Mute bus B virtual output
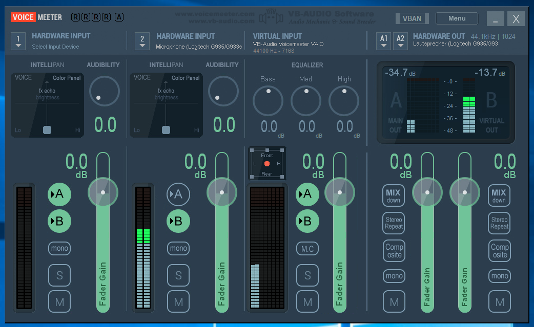The height and width of the screenshot is (327, 534). click(500, 301)
